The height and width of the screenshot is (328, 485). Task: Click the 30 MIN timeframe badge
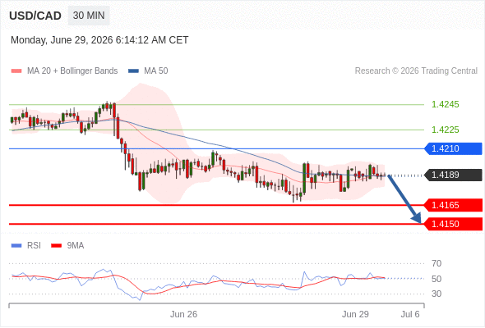point(89,16)
